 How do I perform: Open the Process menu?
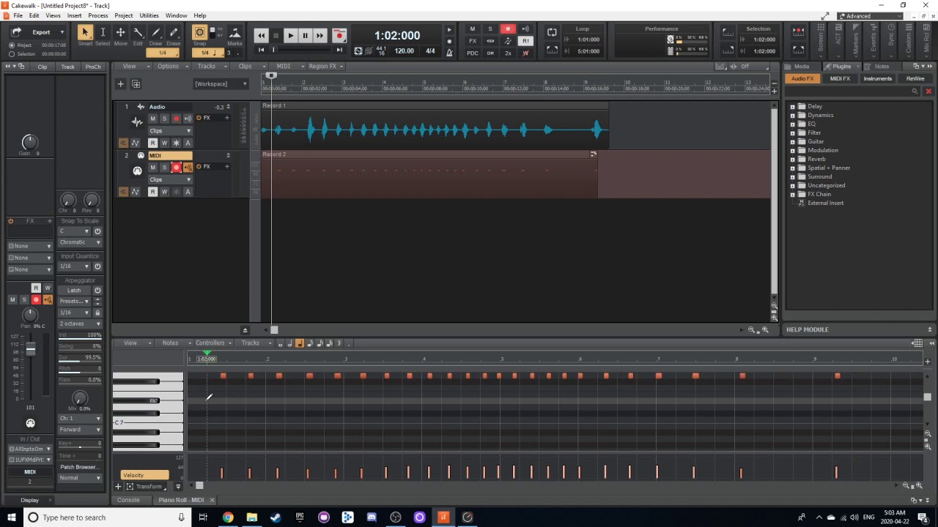98,15
